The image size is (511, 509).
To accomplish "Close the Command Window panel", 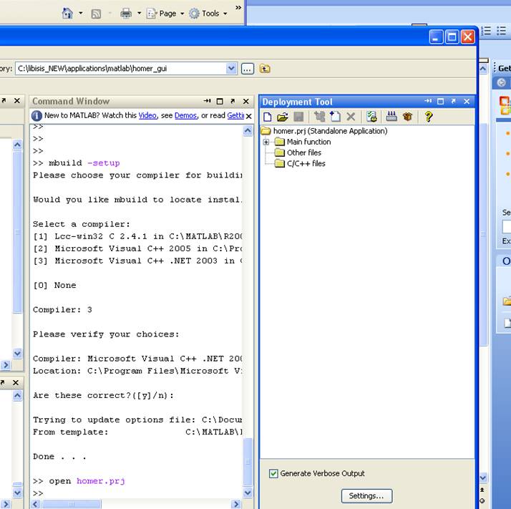I will 246,102.
